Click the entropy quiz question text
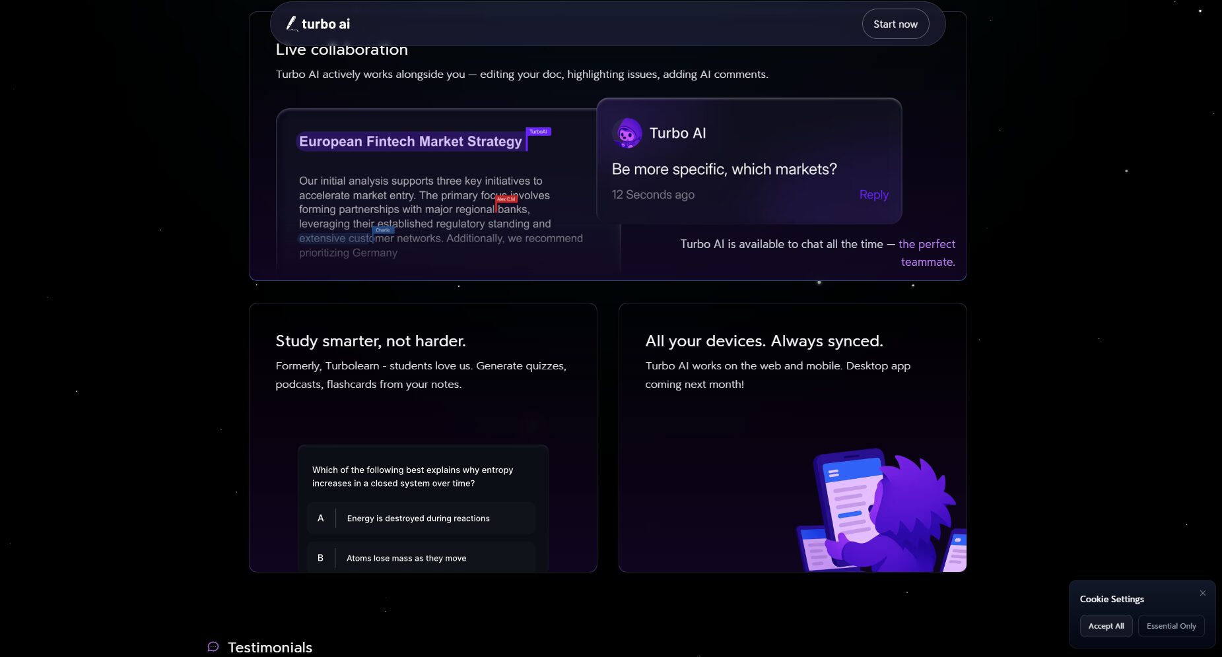This screenshot has width=1222, height=657. 413,476
